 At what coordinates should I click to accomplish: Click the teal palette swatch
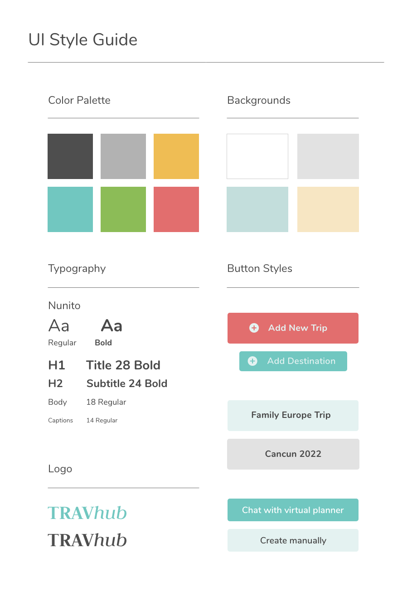pos(70,209)
